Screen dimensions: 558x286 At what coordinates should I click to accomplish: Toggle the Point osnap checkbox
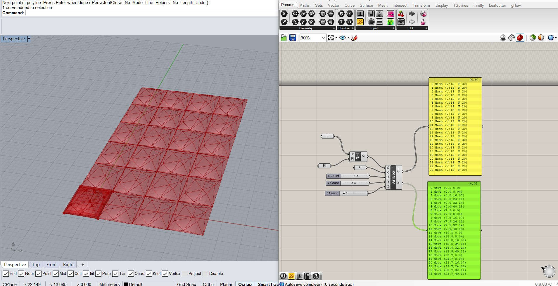tap(38, 273)
